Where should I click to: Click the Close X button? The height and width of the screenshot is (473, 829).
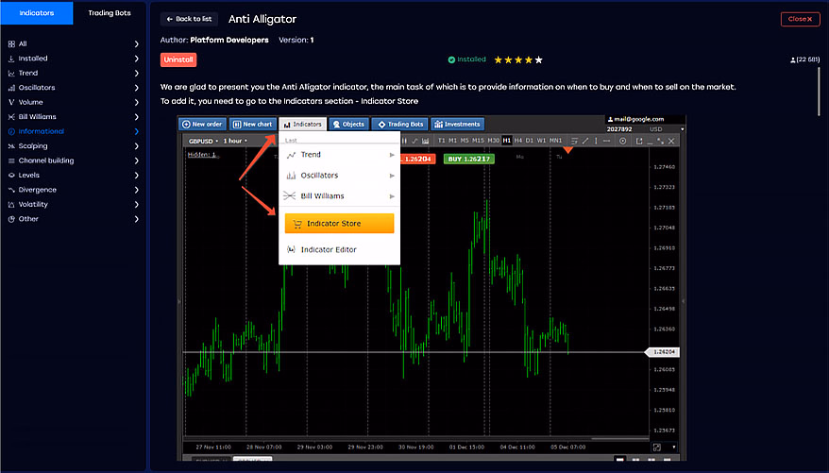pyautogui.click(x=800, y=19)
